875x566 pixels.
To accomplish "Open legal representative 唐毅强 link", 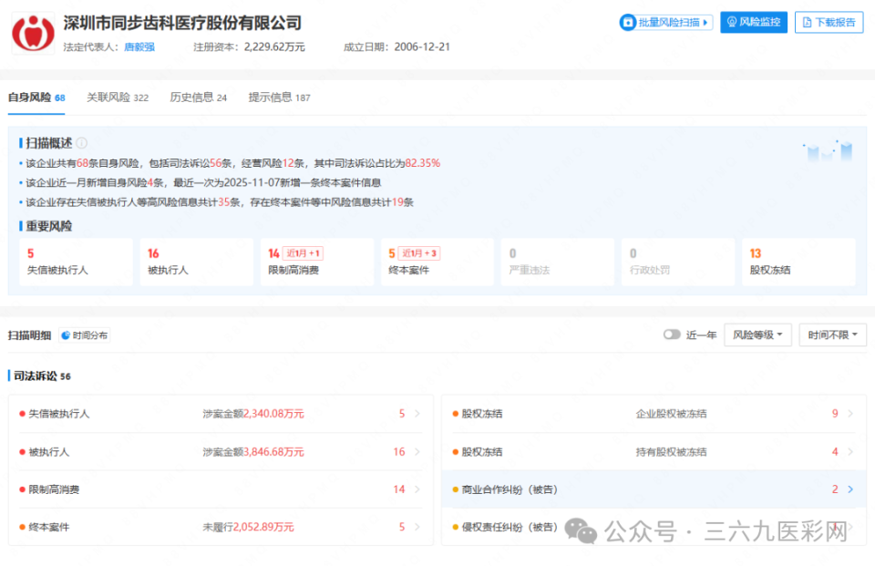I will point(139,46).
